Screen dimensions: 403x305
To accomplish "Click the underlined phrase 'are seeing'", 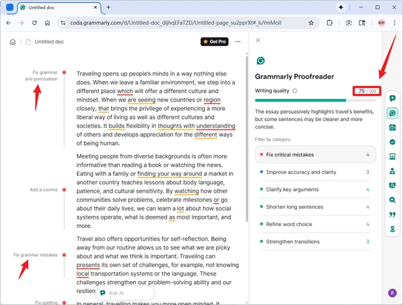I will pos(142,100).
